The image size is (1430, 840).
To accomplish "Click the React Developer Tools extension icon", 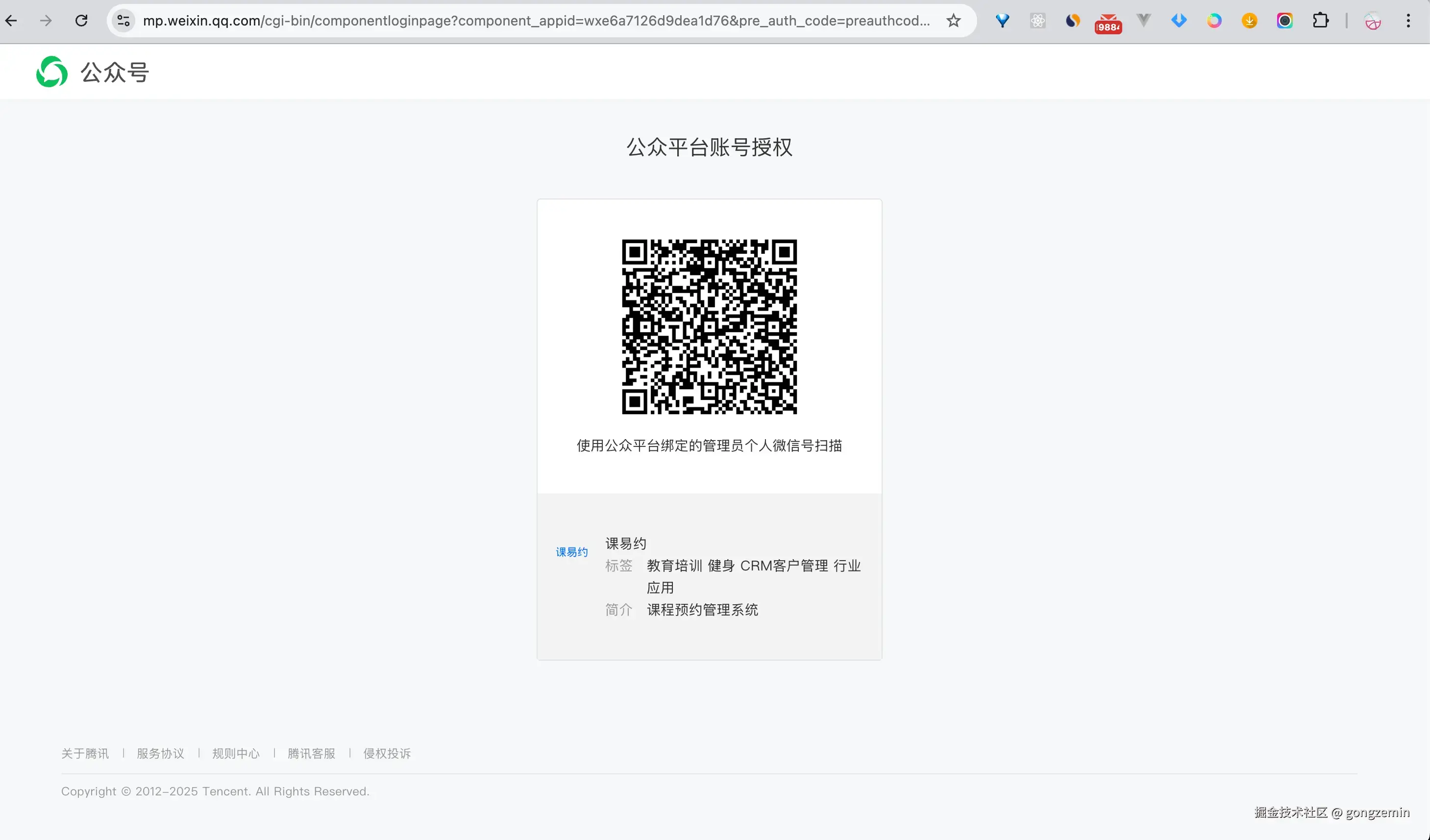I will [1037, 21].
